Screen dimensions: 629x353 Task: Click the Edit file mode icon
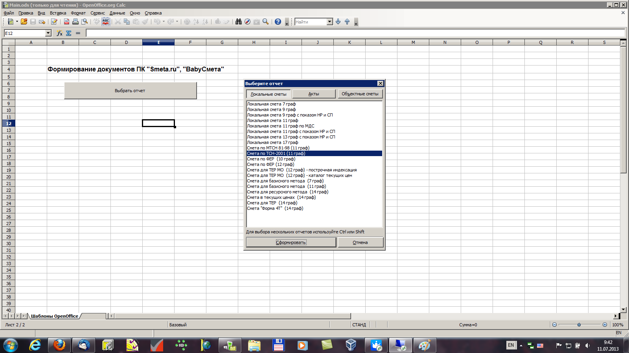(54, 22)
